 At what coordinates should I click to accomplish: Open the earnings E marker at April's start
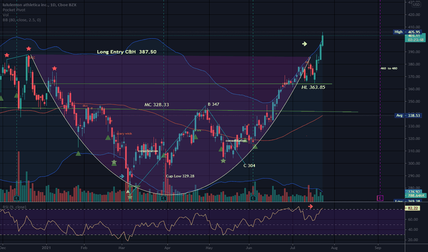163,198
